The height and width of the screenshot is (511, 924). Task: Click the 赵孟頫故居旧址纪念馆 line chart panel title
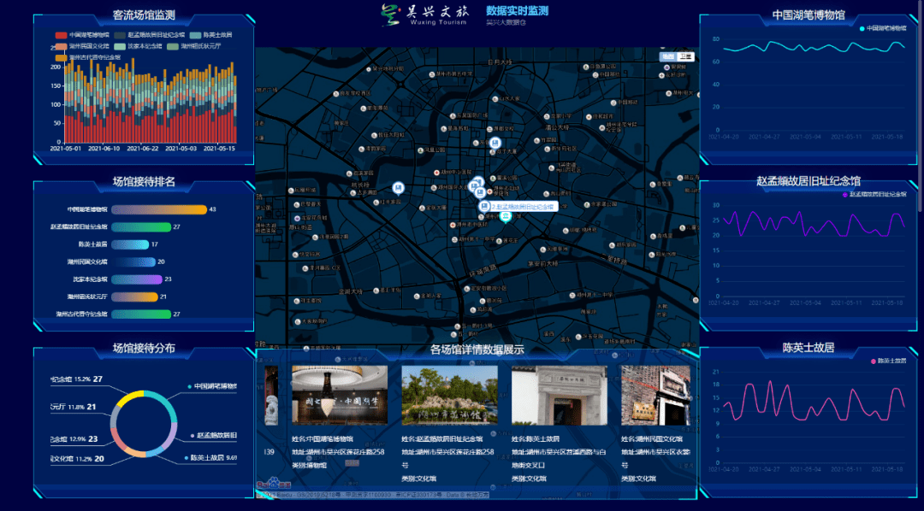808,181
